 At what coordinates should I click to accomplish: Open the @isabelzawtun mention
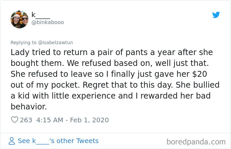tap(55, 43)
